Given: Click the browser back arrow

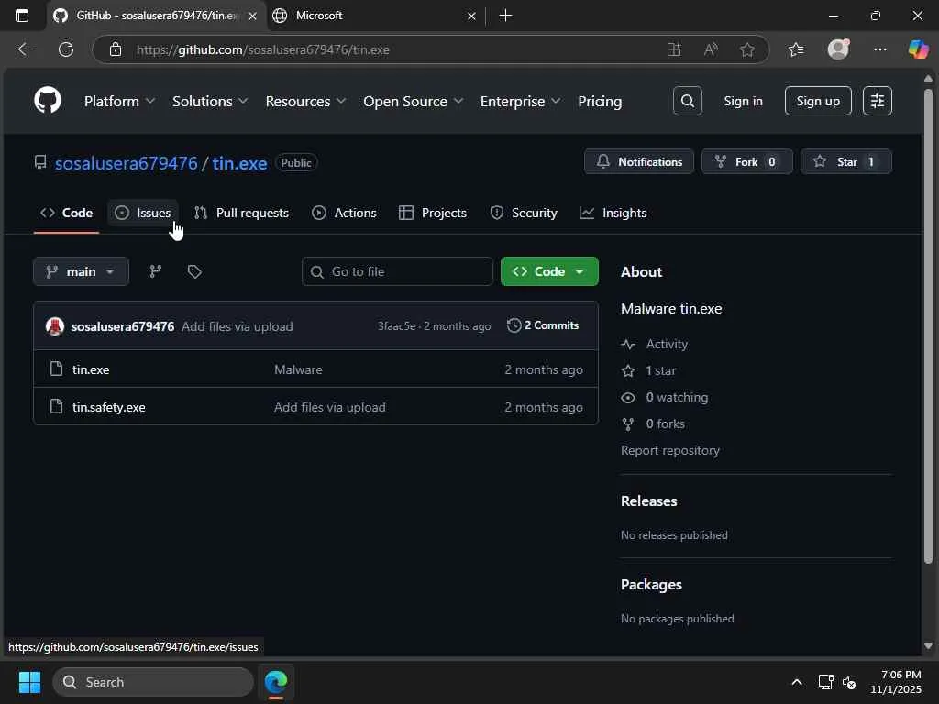Looking at the screenshot, I should pos(25,49).
